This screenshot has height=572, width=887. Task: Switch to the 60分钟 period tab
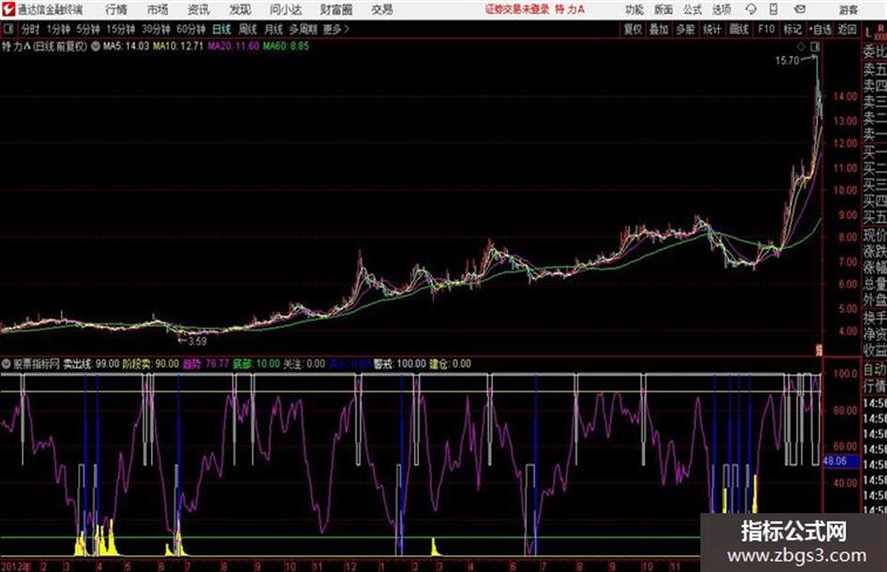(191, 29)
